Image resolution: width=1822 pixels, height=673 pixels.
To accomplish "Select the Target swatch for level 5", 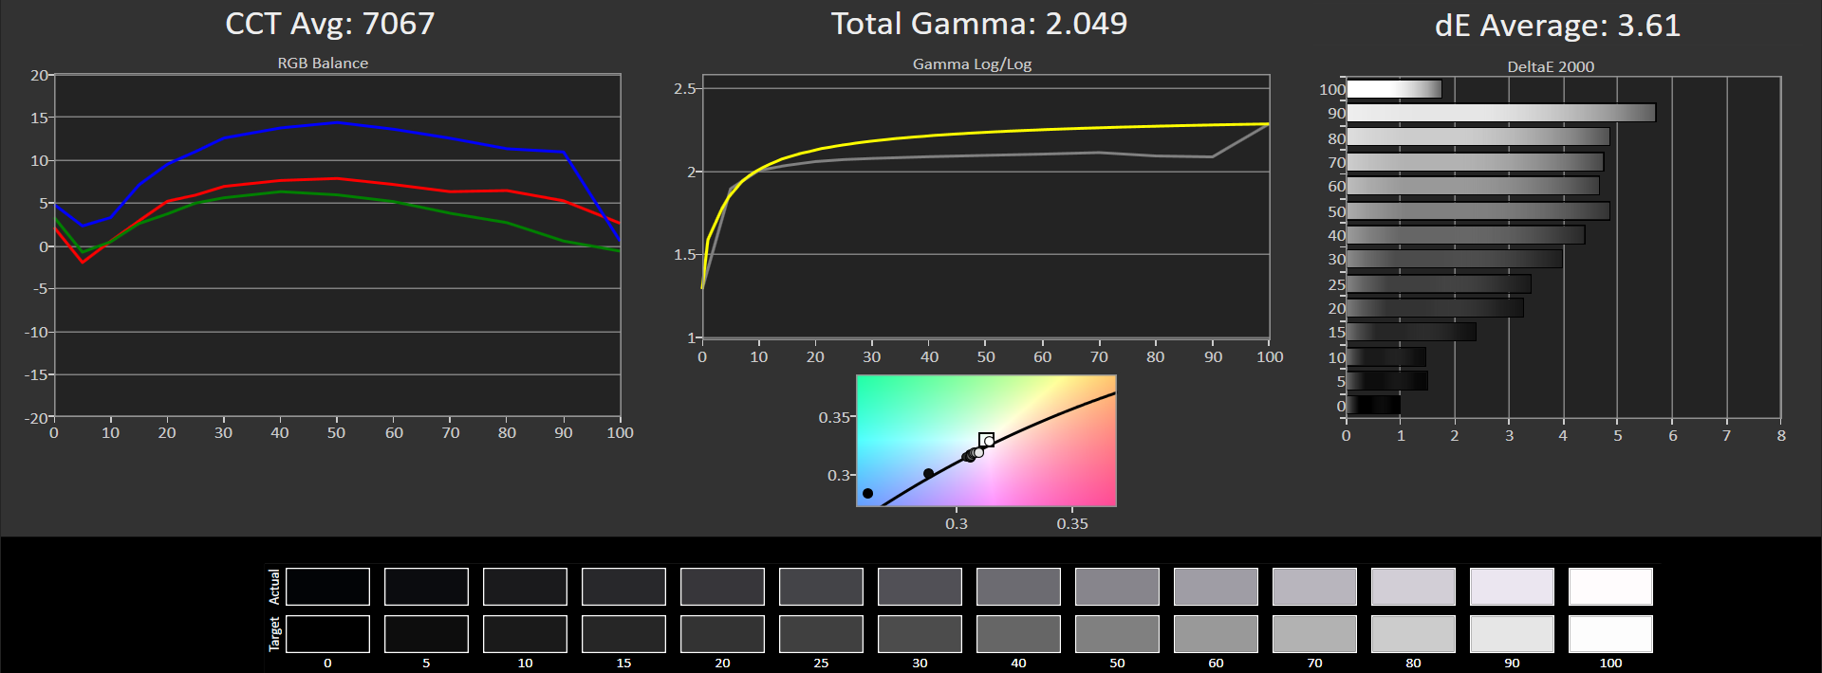I will point(426,634).
